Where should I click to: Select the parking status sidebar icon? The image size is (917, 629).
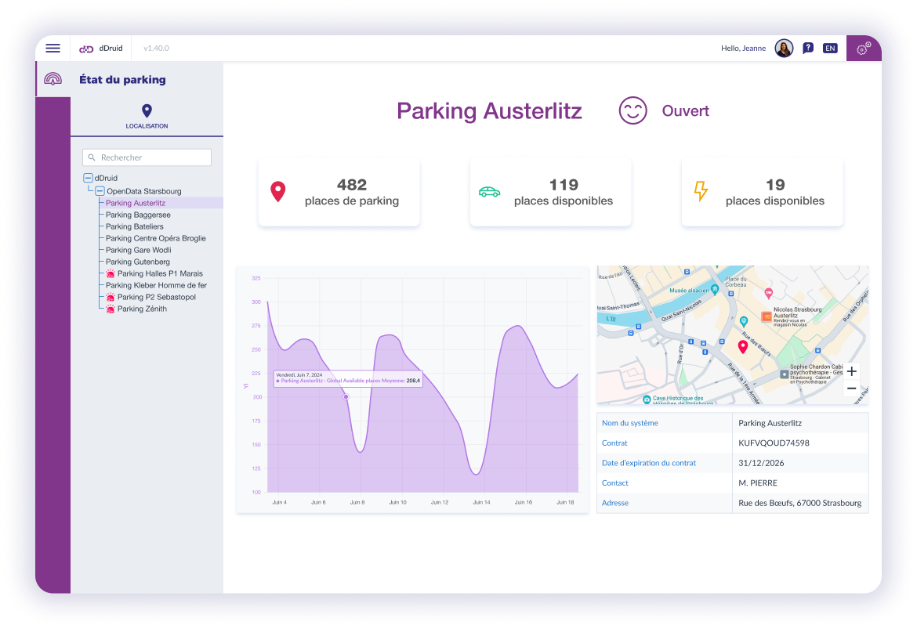pyautogui.click(x=53, y=79)
